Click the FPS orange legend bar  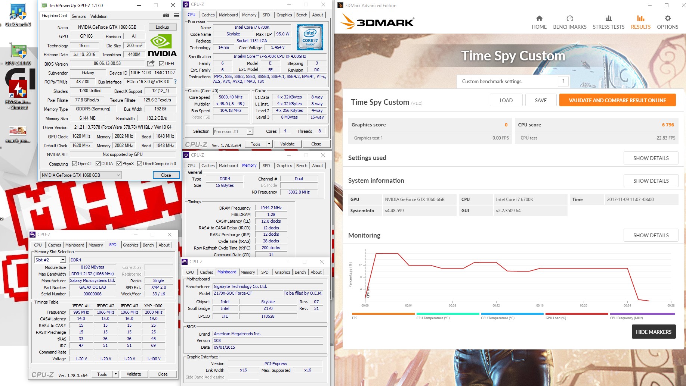[383, 314]
